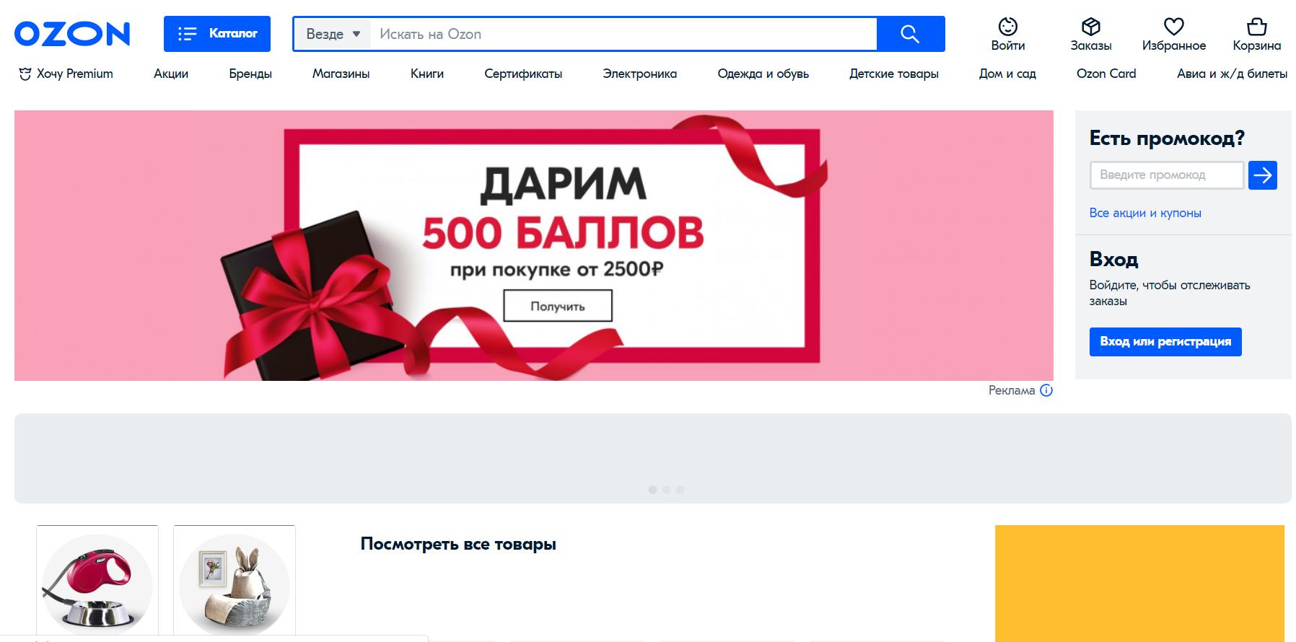This screenshot has height=642, width=1296.
Task: Open Ozon Card page
Action: click(x=1106, y=74)
